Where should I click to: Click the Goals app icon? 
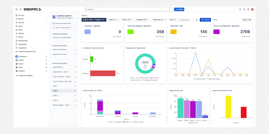[x=16, y=67]
